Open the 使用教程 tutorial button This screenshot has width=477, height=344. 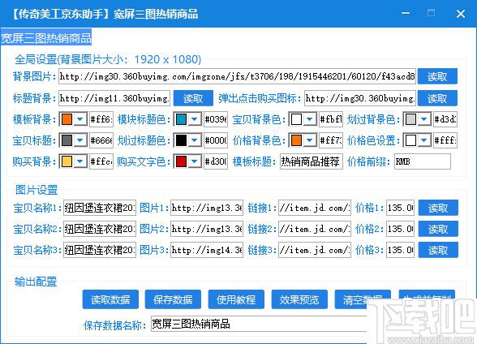pos(236,299)
